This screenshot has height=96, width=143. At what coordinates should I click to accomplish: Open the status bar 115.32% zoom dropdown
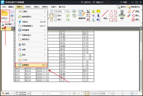(x=108, y=93)
